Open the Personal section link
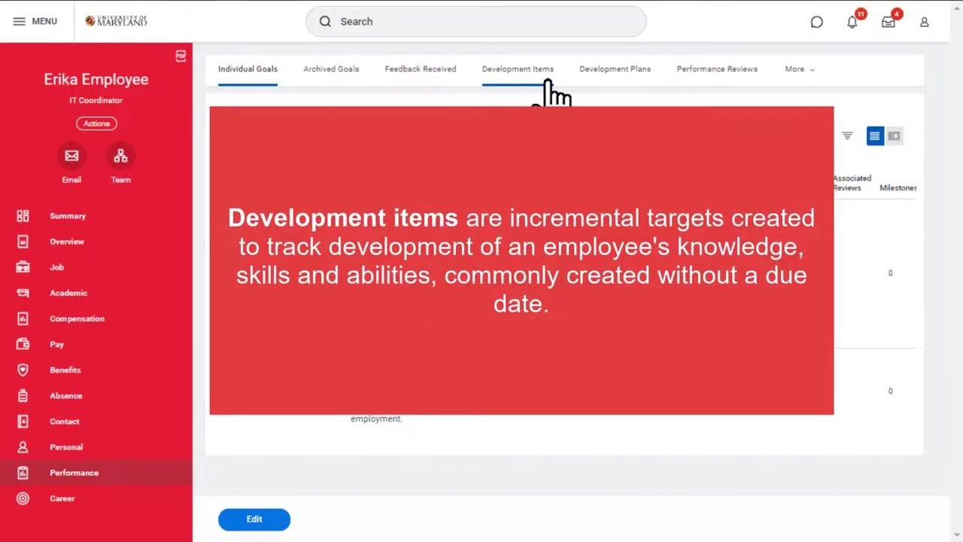This screenshot has height=542, width=963. [66, 447]
